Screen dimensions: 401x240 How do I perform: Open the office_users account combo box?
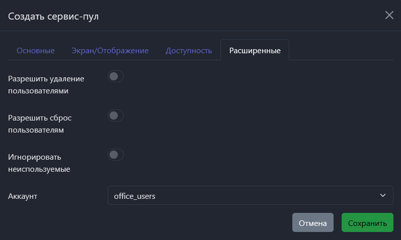250,195
